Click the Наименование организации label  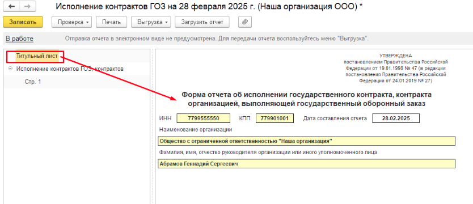coord(196,130)
